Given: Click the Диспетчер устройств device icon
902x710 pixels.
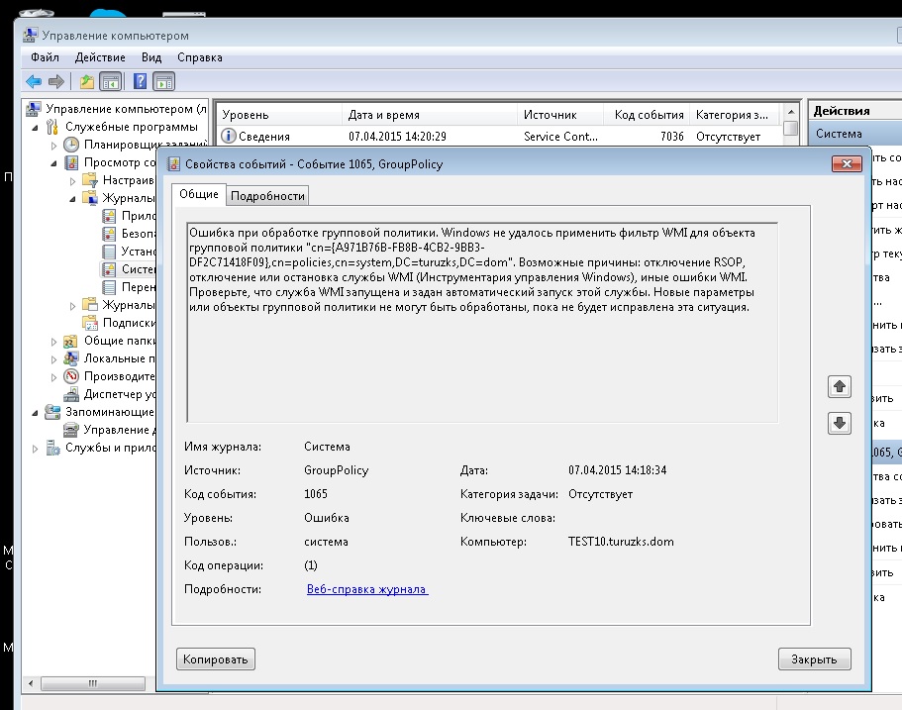Looking at the screenshot, I should [x=71, y=395].
